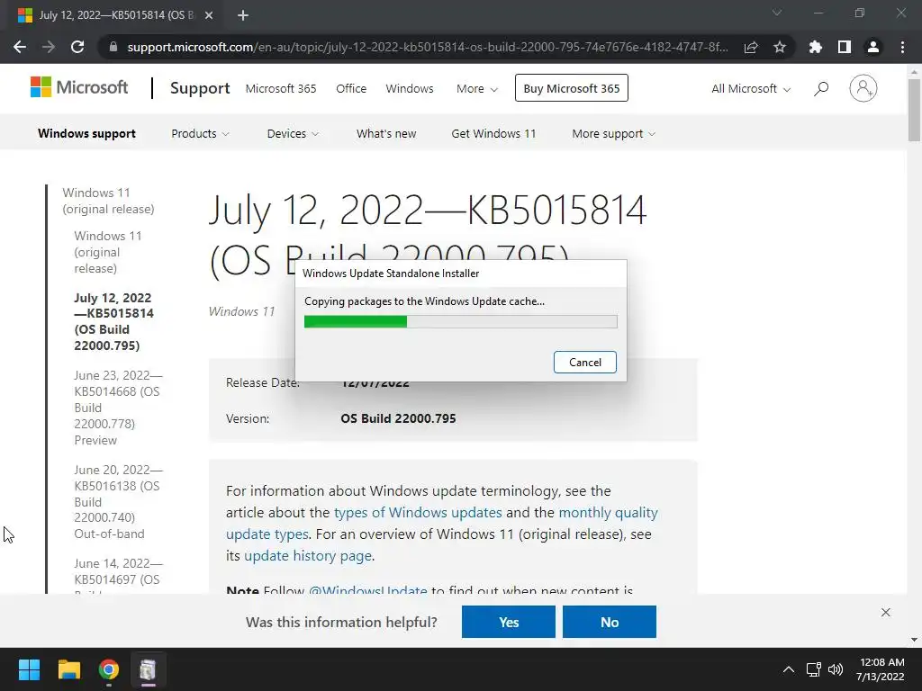Click Windows support heading link
The height and width of the screenshot is (691, 922).
[86, 133]
